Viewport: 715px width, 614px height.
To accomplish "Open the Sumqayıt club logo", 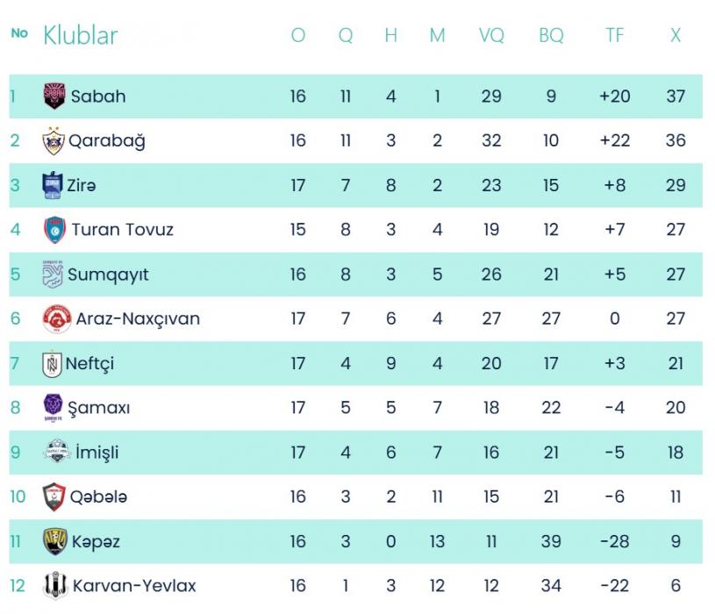I will [x=54, y=275].
